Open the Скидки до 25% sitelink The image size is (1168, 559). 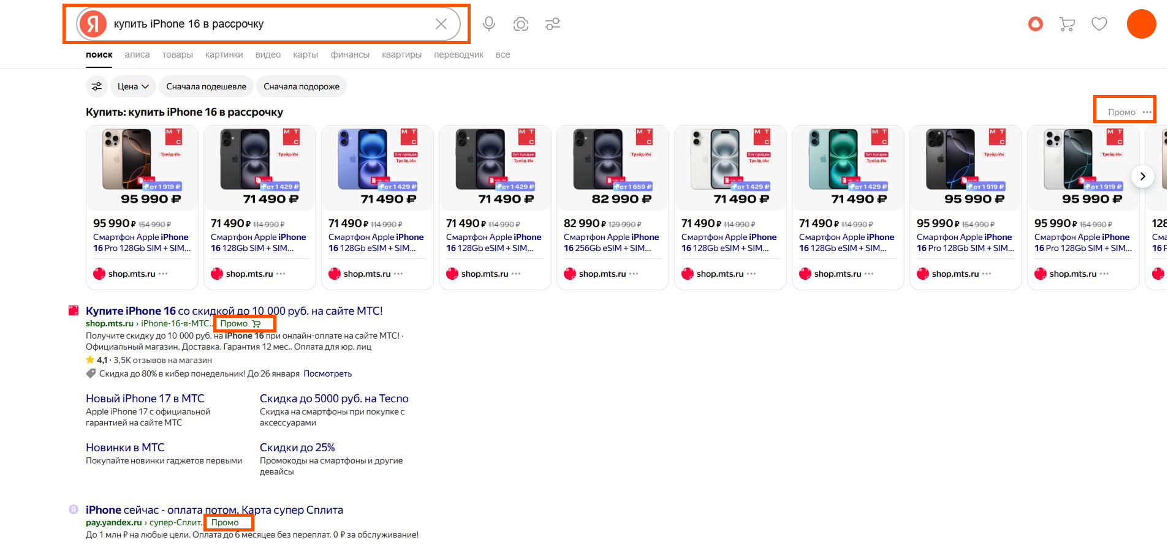point(297,448)
